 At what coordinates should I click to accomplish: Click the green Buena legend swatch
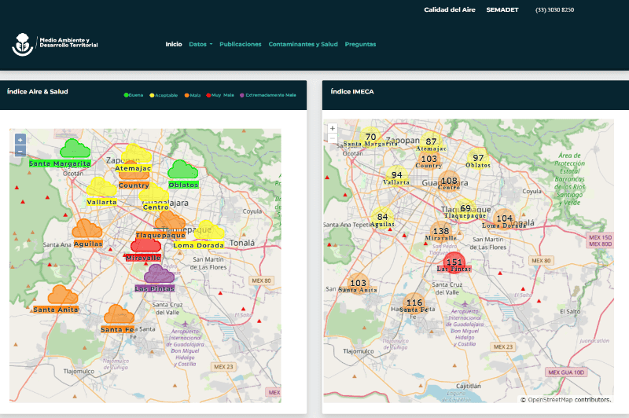pos(127,94)
